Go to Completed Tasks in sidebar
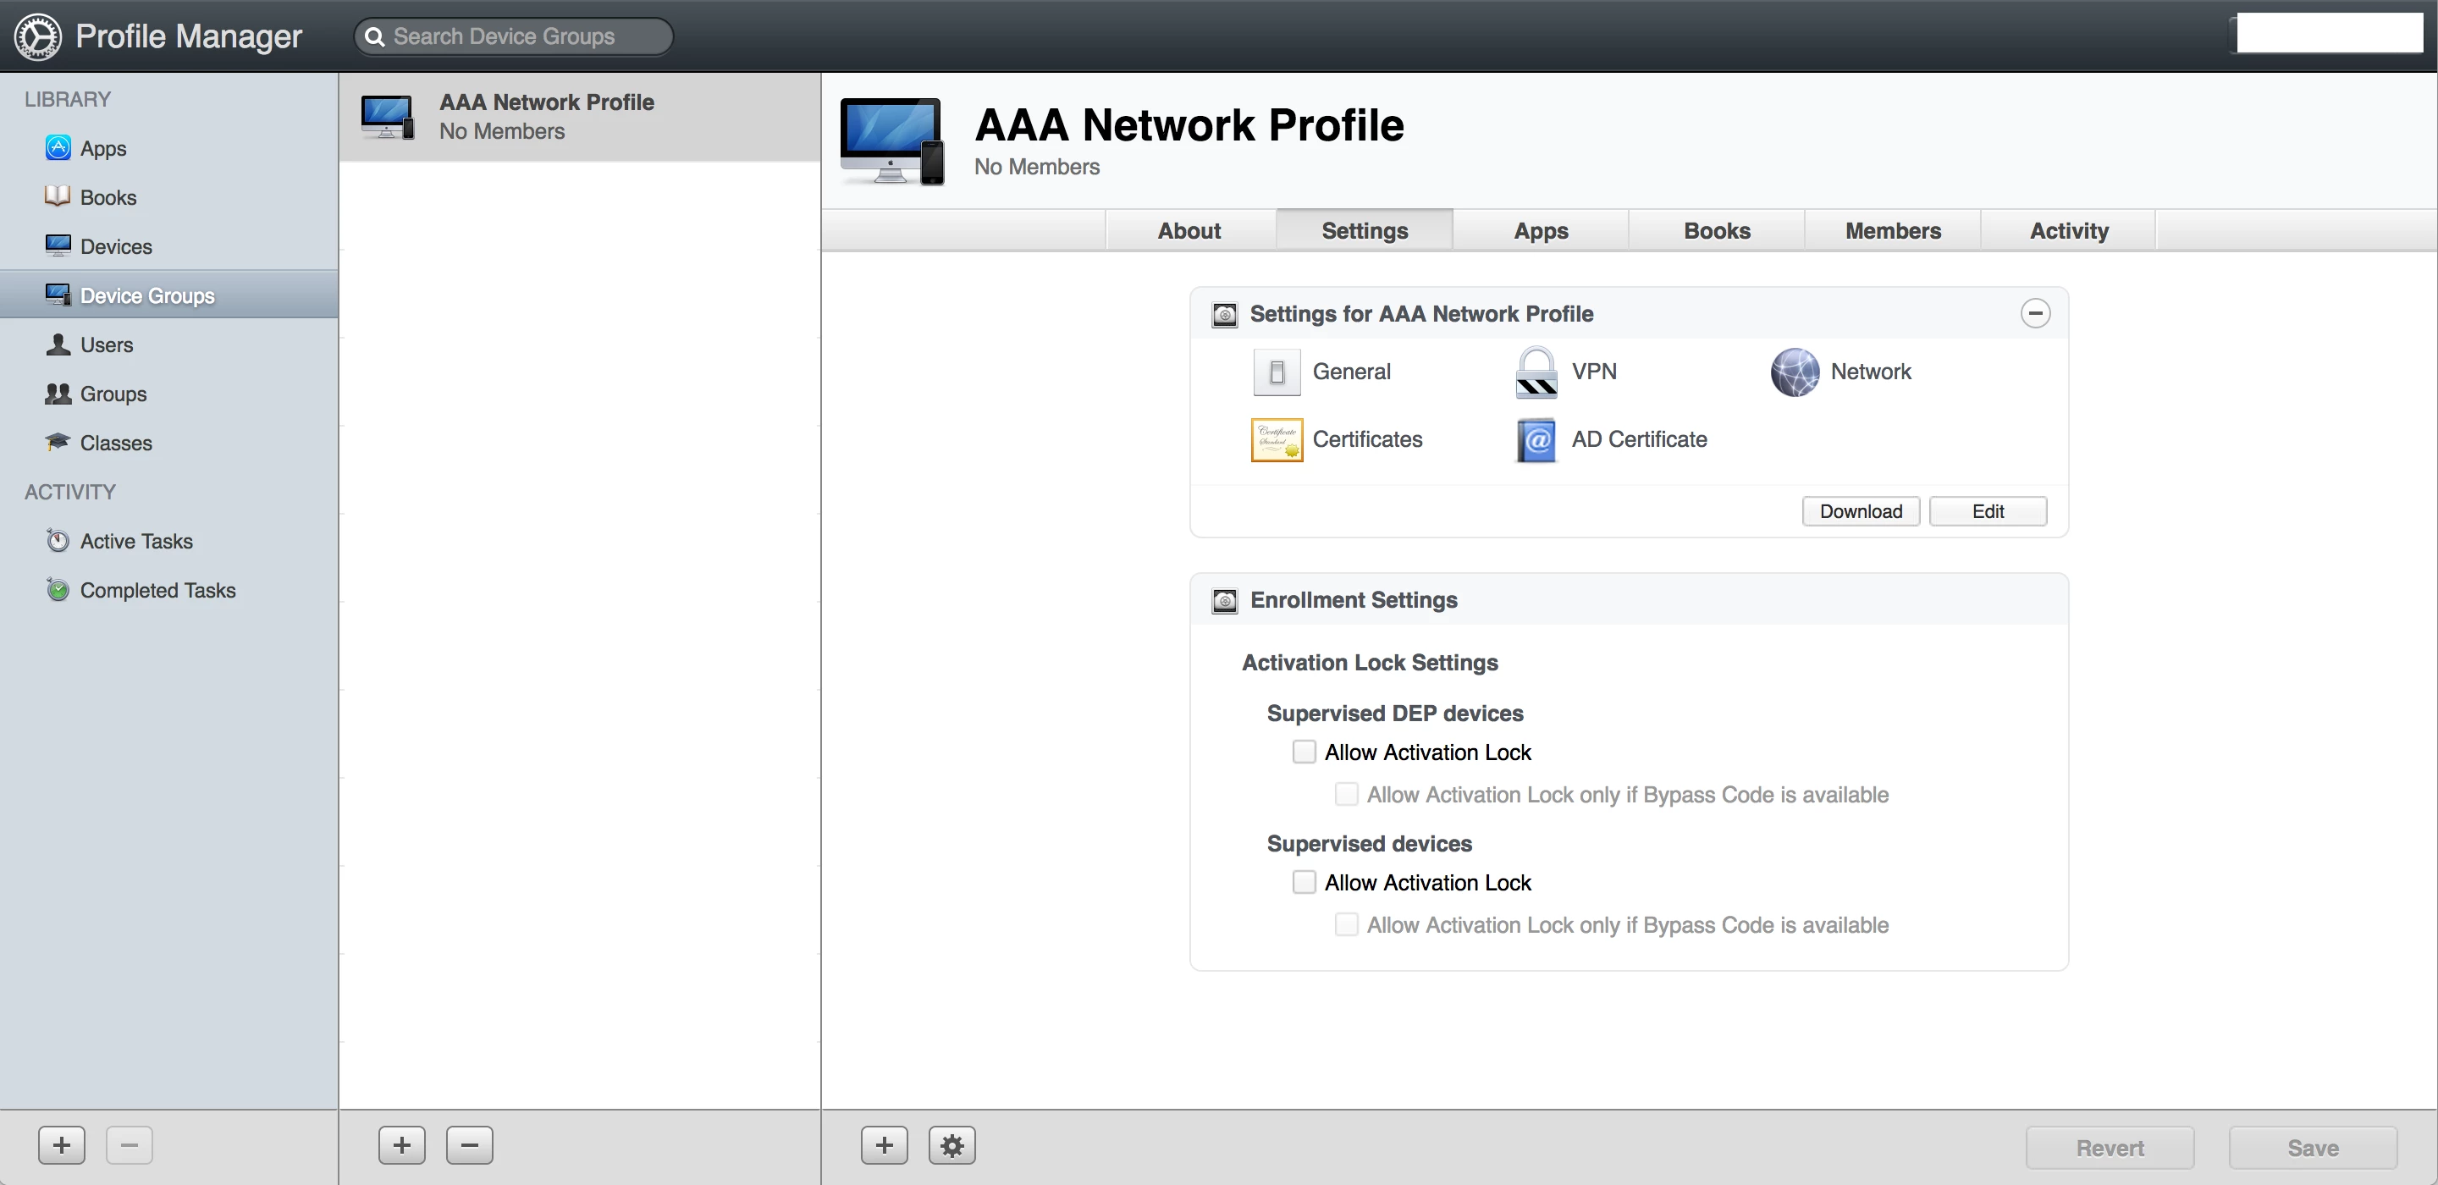Screen dimensions: 2438x1185 coord(157,591)
